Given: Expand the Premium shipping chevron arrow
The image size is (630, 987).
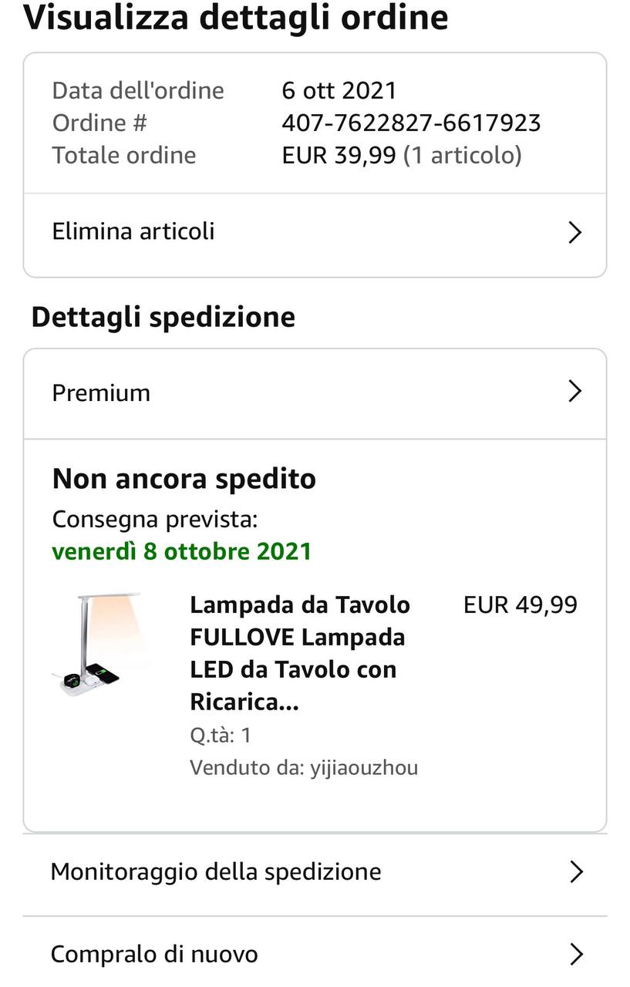Looking at the screenshot, I should pos(574,392).
